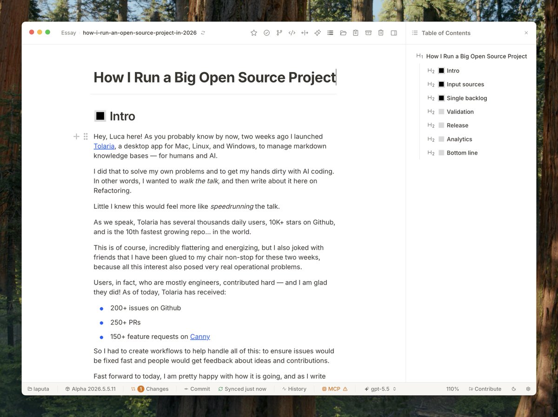Jump to Intro section in contents
558x417 pixels.
point(453,71)
